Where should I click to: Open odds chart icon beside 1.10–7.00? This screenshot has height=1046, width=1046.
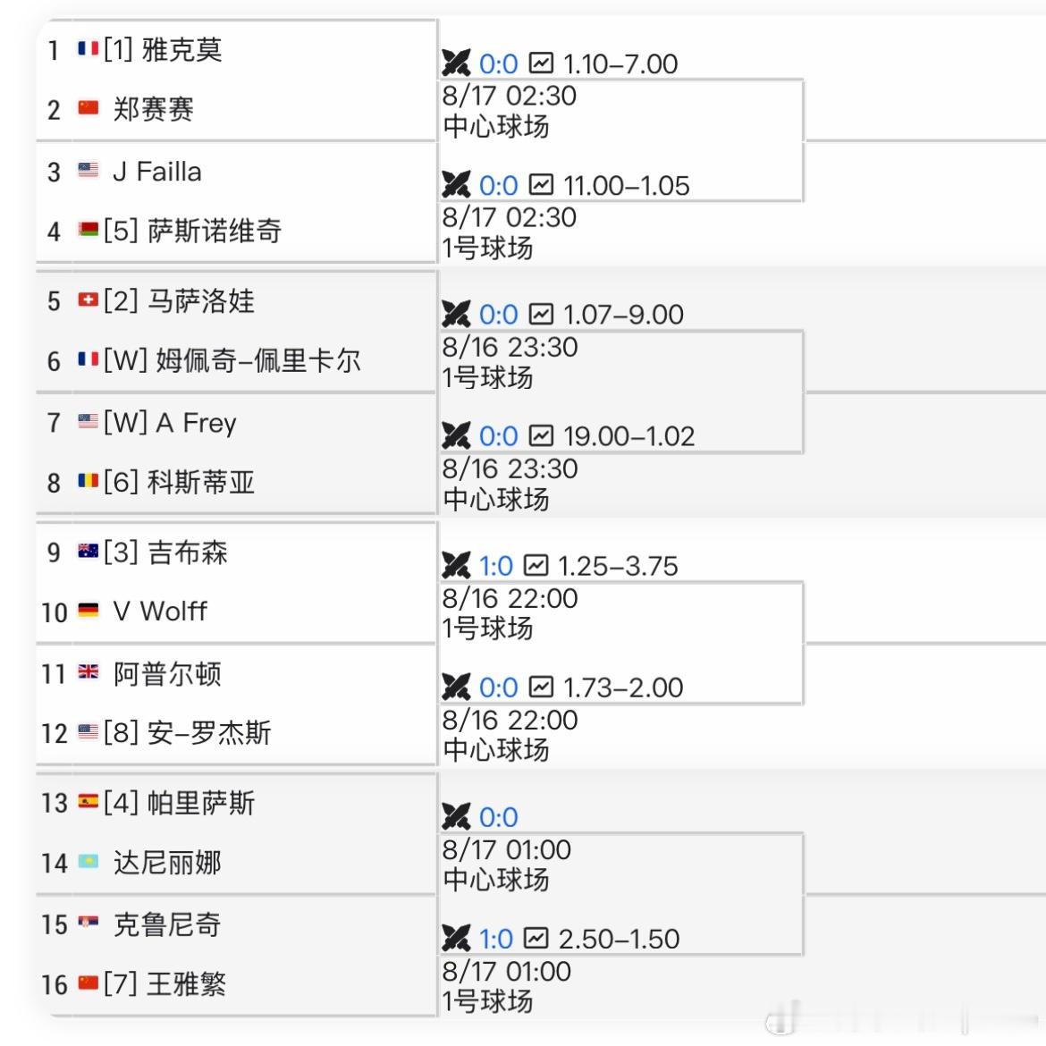pyautogui.click(x=541, y=63)
